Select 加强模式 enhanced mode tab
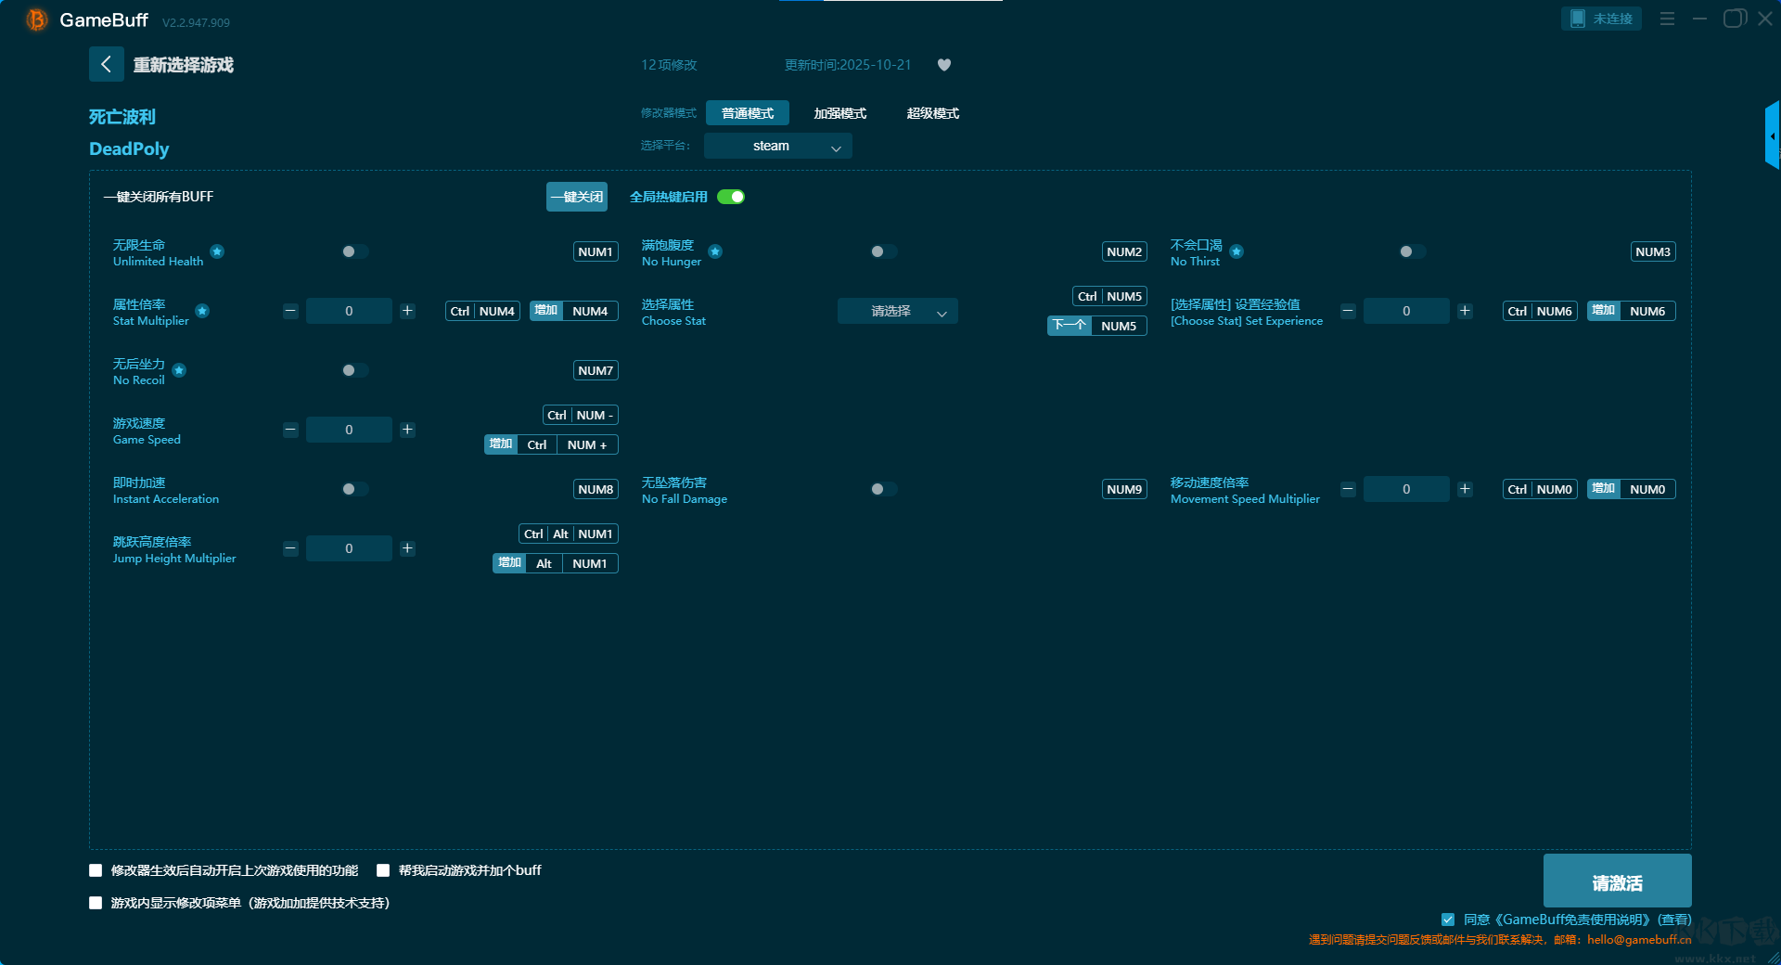Viewport: 1781px width, 965px height. click(840, 113)
